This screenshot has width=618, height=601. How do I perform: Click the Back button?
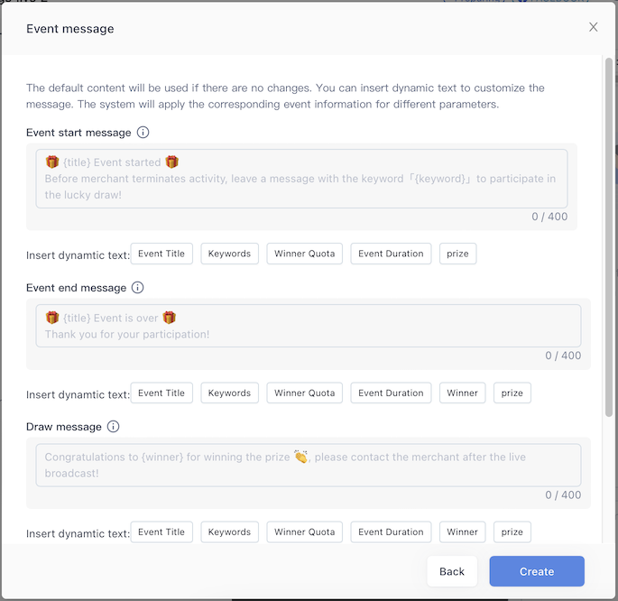pyautogui.click(x=452, y=571)
